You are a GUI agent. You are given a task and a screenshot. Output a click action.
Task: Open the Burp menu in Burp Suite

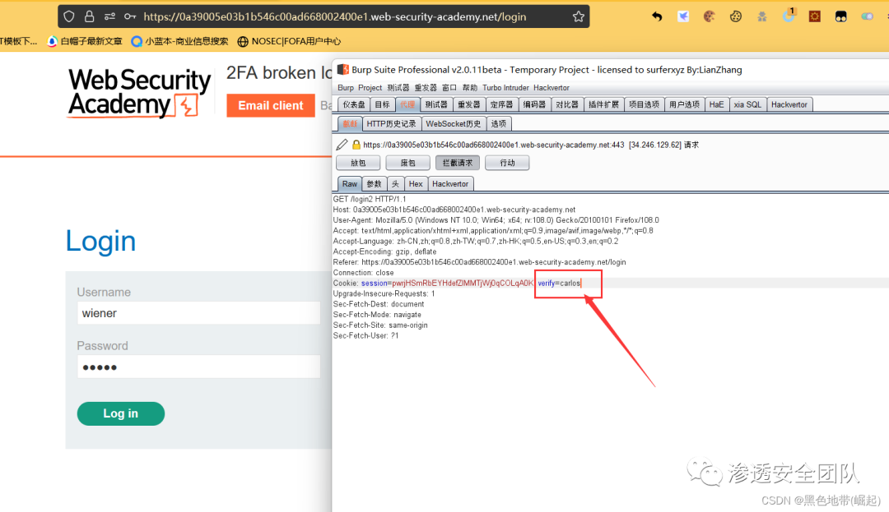345,88
